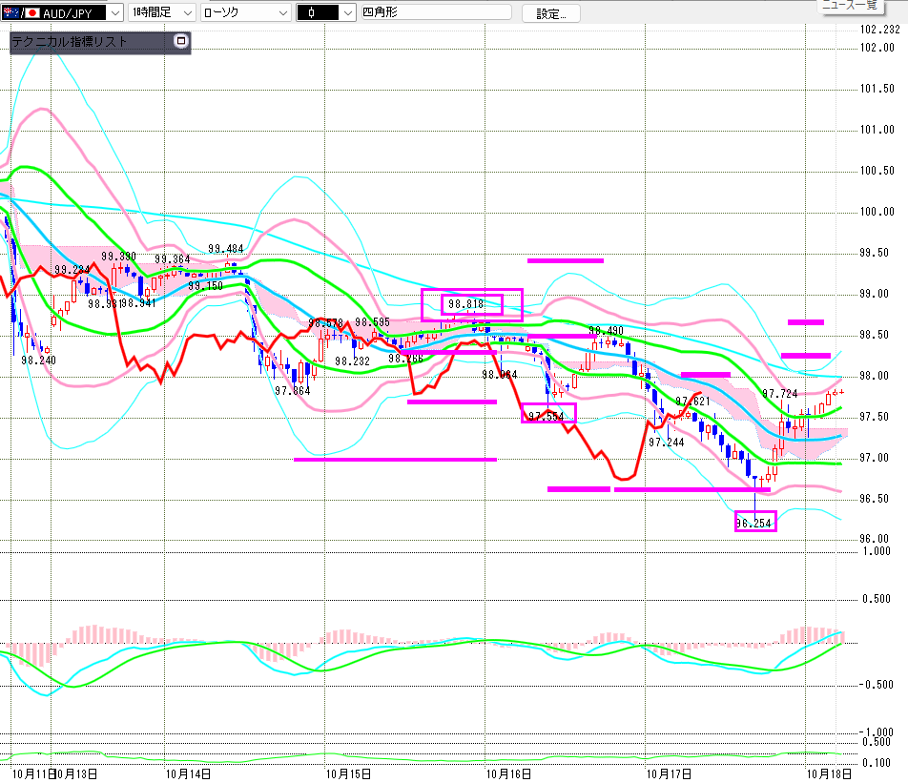Expand the 1時間足 timeframe dropdown
This screenshot has height=783, width=908.
coord(186,12)
